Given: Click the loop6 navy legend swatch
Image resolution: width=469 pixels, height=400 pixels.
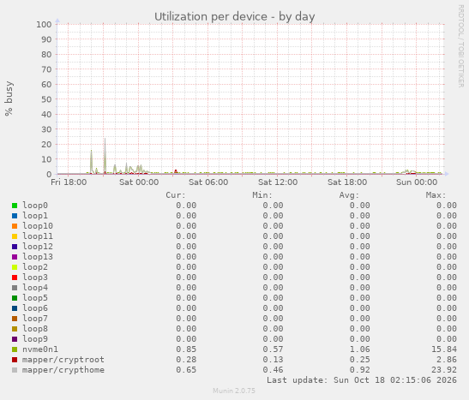Looking at the screenshot, I should (15, 308).
